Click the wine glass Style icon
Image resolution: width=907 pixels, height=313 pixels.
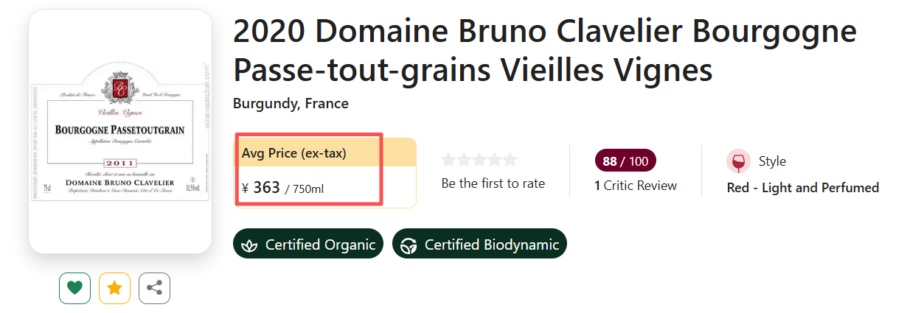(738, 161)
